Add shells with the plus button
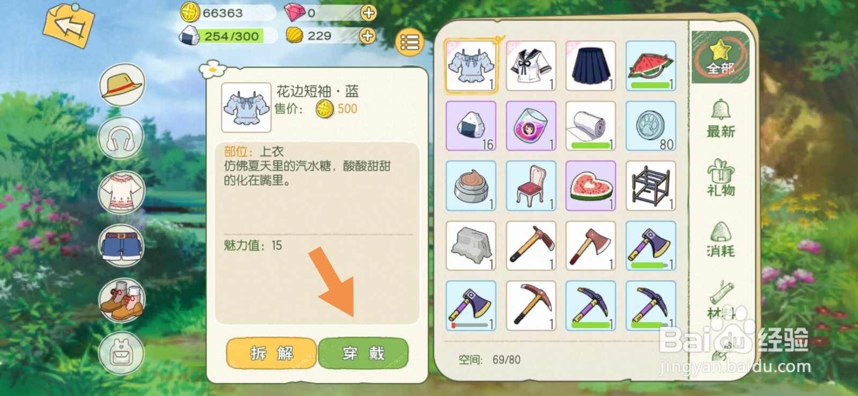 [367, 36]
